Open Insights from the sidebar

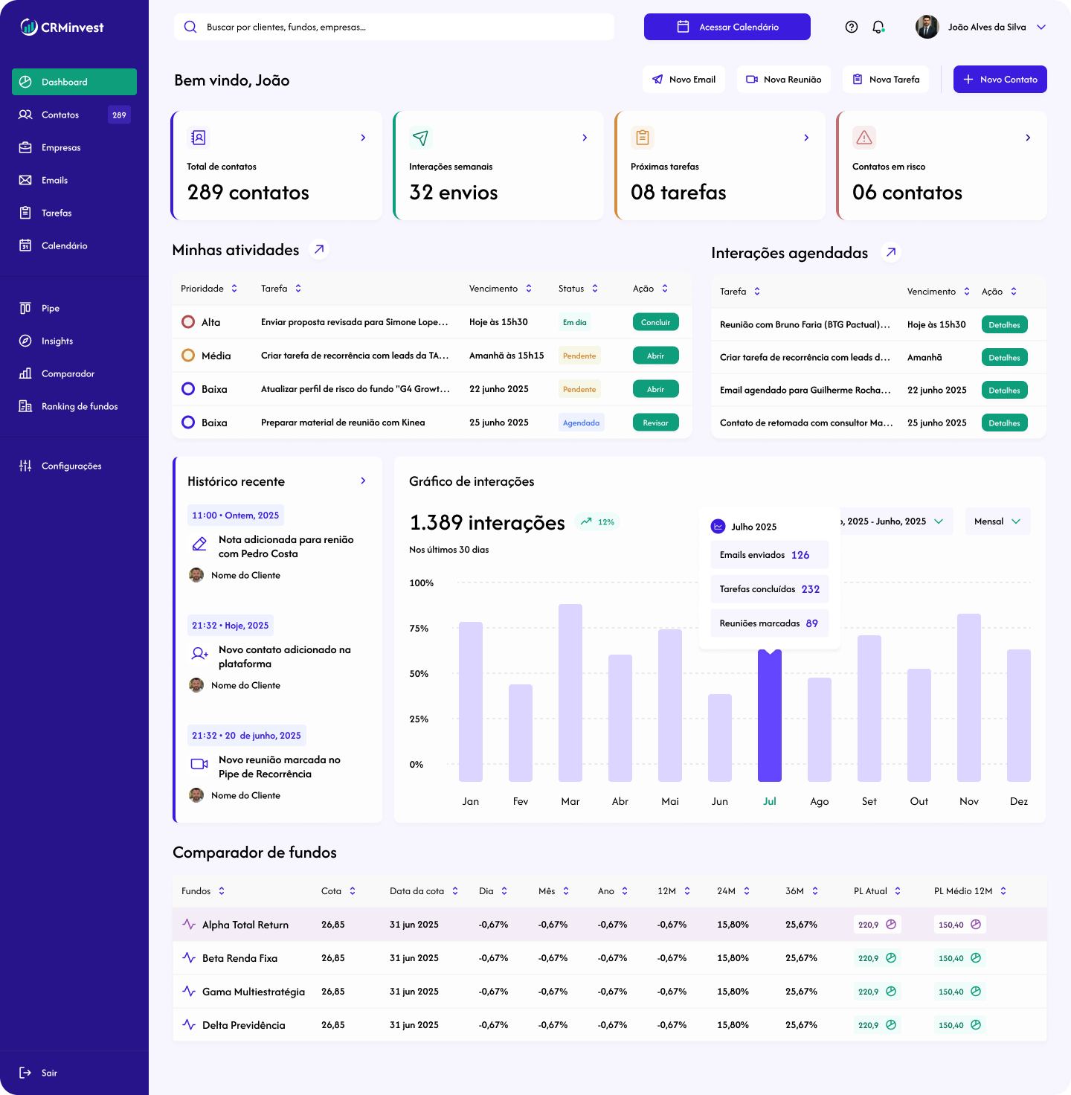pos(57,341)
